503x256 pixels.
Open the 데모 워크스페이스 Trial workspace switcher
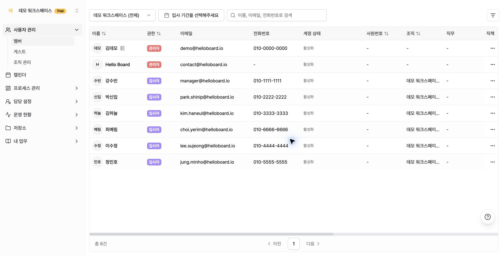pos(42,11)
